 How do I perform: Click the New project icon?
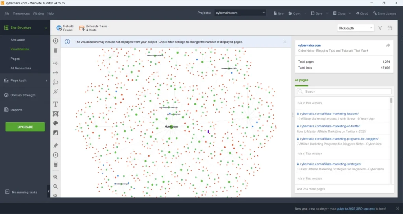click(279, 13)
